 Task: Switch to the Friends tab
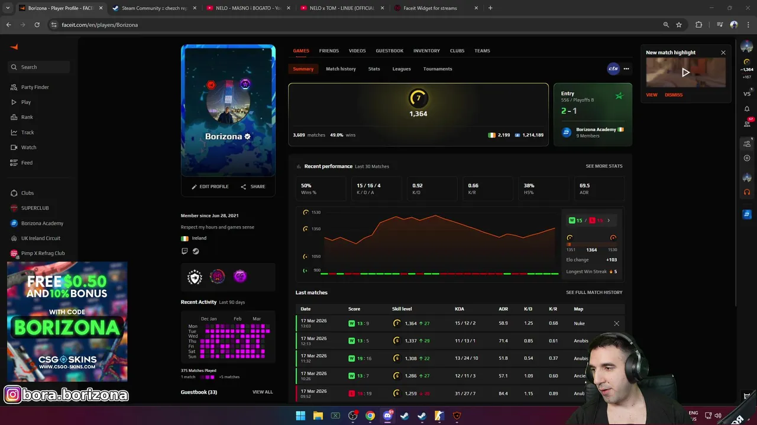point(329,51)
